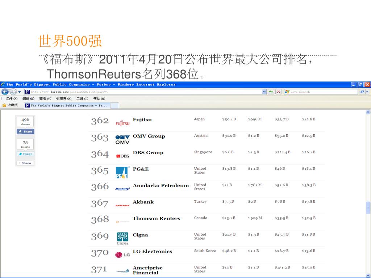
Task: Open the Fujitsu company link
Action: pyautogui.click(x=142, y=119)
